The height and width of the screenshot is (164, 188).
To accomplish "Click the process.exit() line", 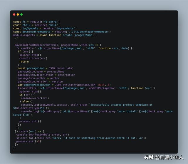I will (30, 121).
